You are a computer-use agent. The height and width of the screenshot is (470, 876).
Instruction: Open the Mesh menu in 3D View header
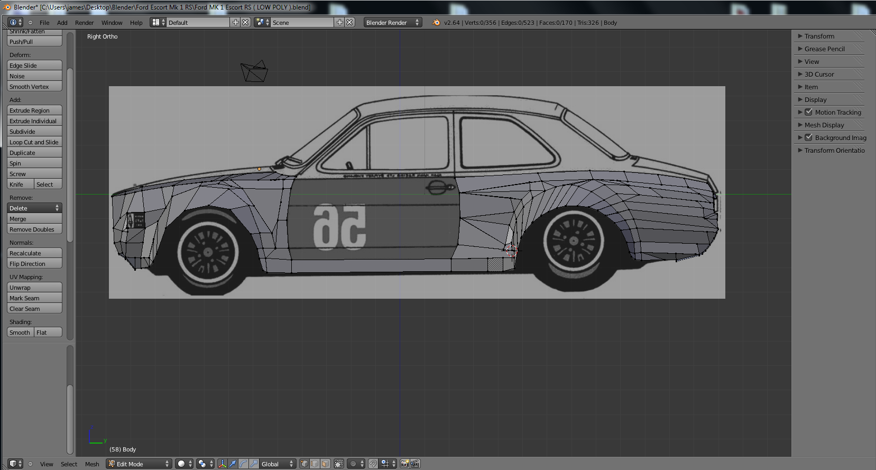pyautogui.click(x=92, y=464)
